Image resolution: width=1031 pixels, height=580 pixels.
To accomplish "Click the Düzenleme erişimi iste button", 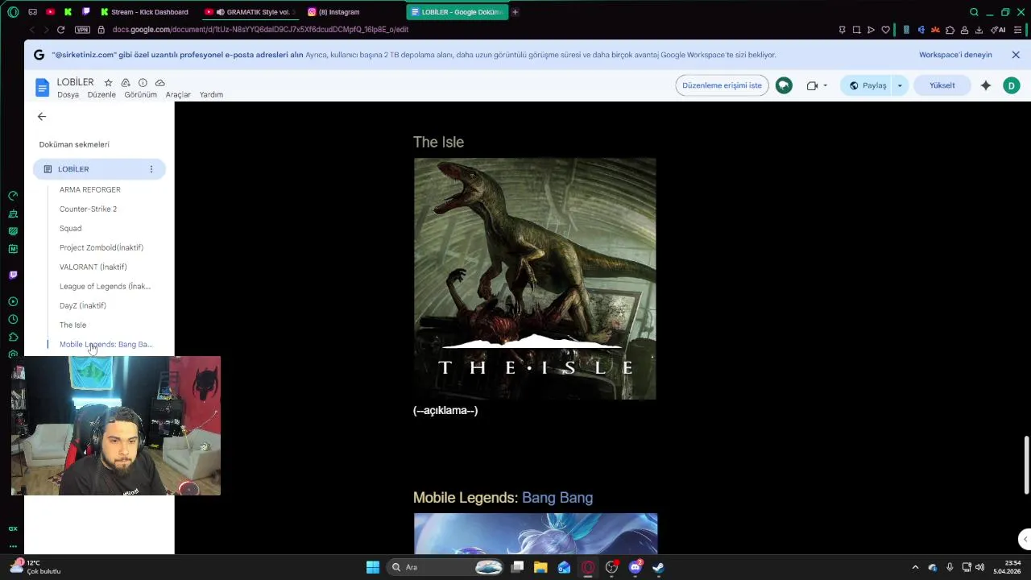I will point(722,85).
